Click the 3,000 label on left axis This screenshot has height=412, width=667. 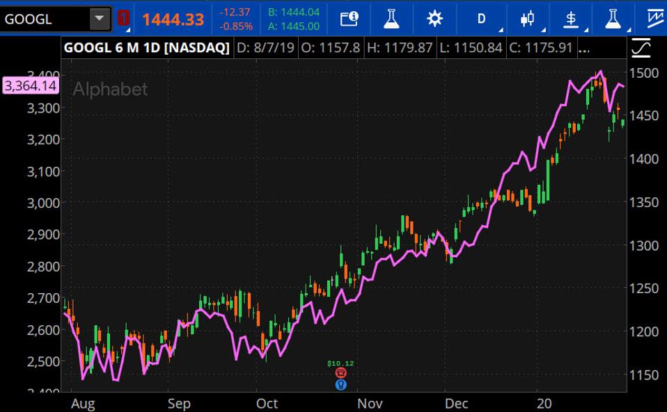coord(43,203)
